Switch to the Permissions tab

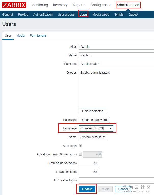coord(38,36)
